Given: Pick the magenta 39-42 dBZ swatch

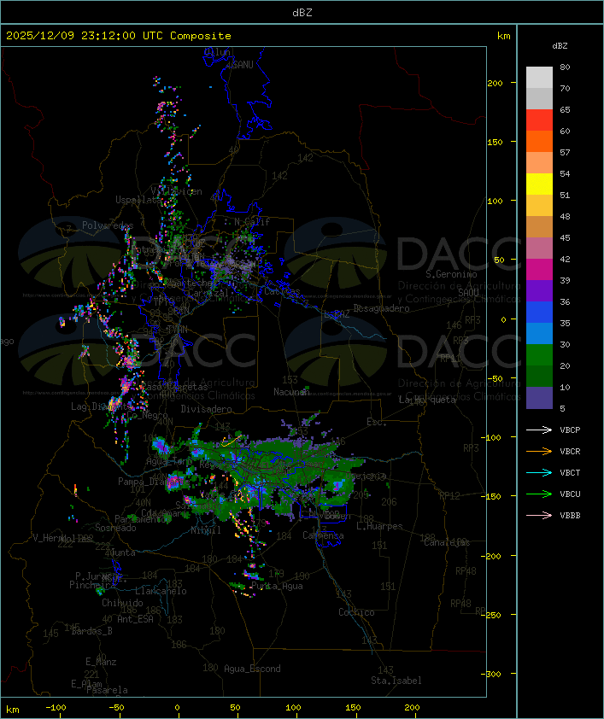Looking at the screenshot, I should pos(539,270).
